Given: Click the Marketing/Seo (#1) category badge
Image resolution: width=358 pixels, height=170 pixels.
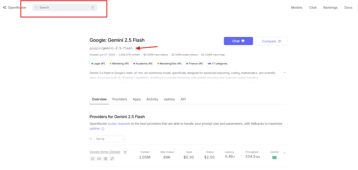Looking at the screenshot, I should [170, 64].
